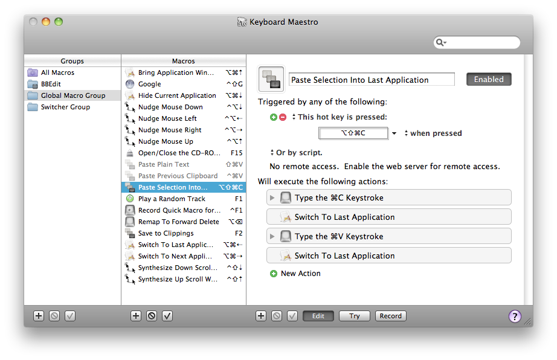Image resolution: width=557 pixels, height=360 pixels.
Task: Click the Try button
Action: (355, 316)
